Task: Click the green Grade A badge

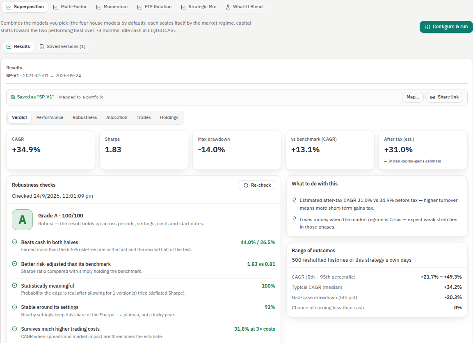Action: pos(22,220)
